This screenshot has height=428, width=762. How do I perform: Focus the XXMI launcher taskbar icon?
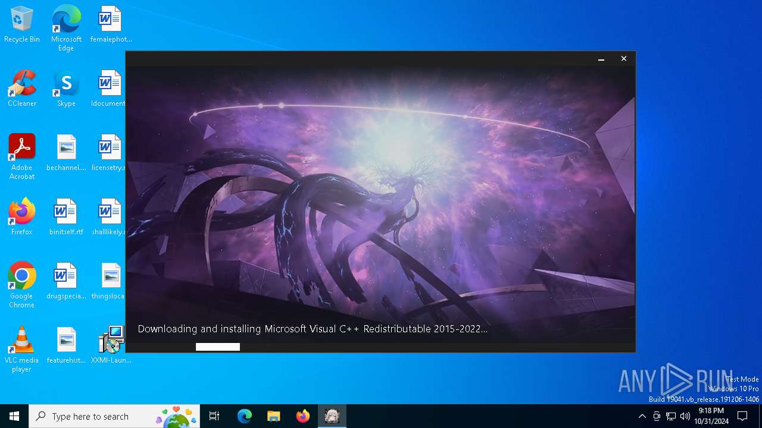(x=332, y=416)
